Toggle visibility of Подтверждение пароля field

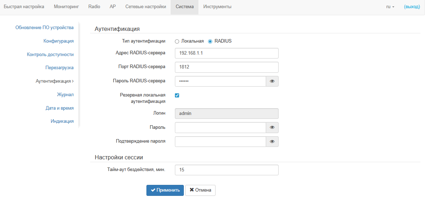tap(272, 142)
